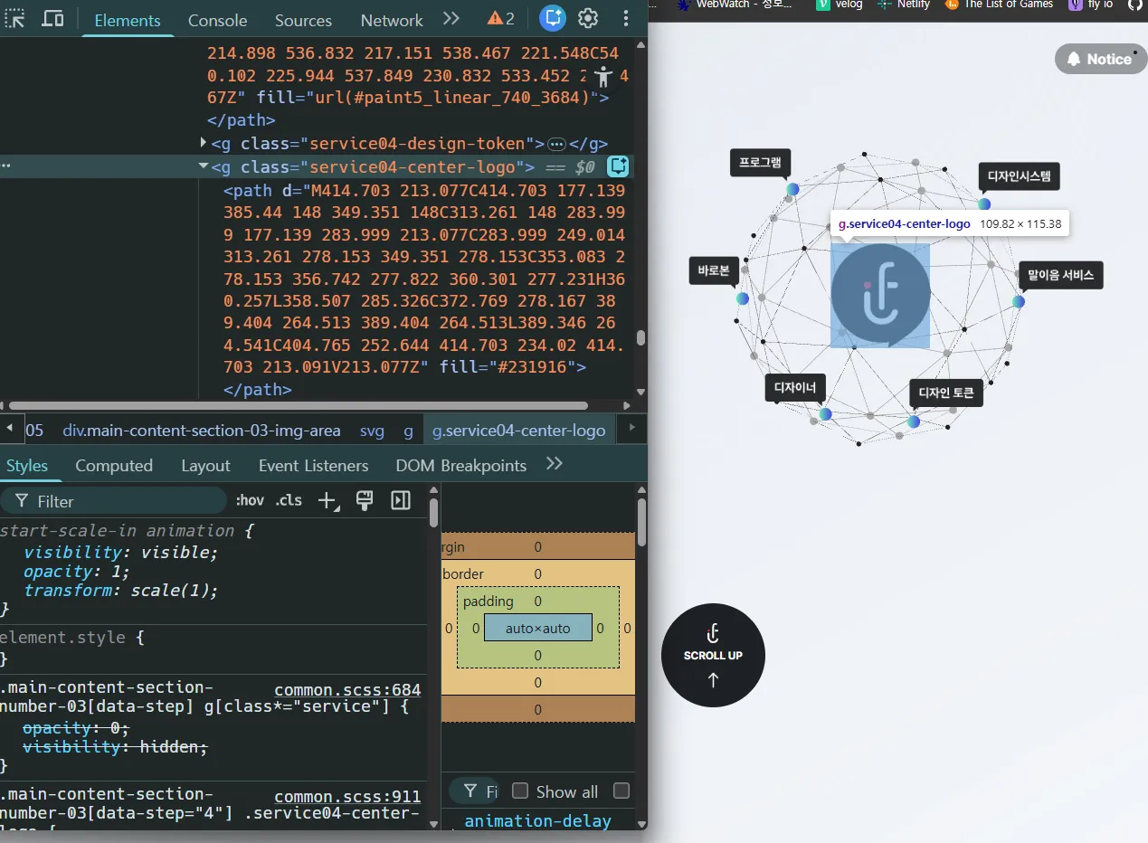The width and height of the screenshot is (1148, 843).
Task: Show more DevTools panels chevron
Action: [x=451, y=19]
